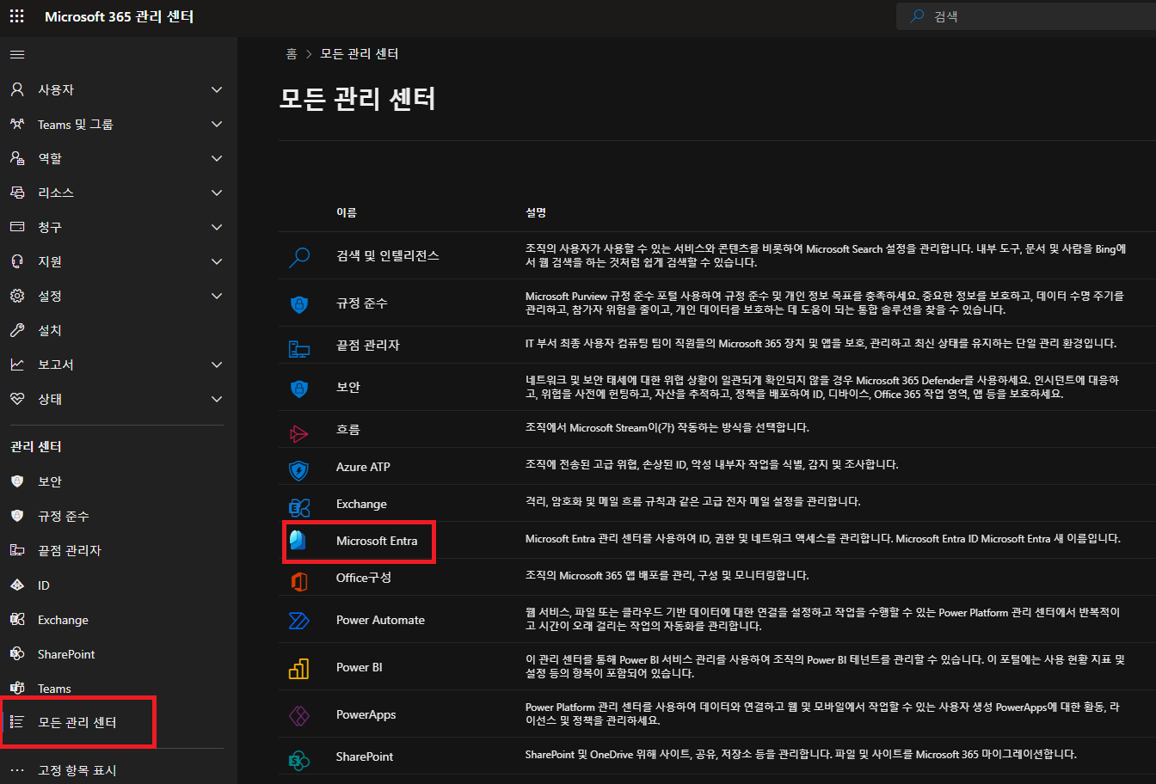Click the Office구성 icon

tap(298, 582)
